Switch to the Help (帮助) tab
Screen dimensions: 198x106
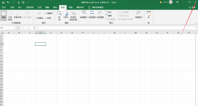pyautogui.click(x=71, y=7)
